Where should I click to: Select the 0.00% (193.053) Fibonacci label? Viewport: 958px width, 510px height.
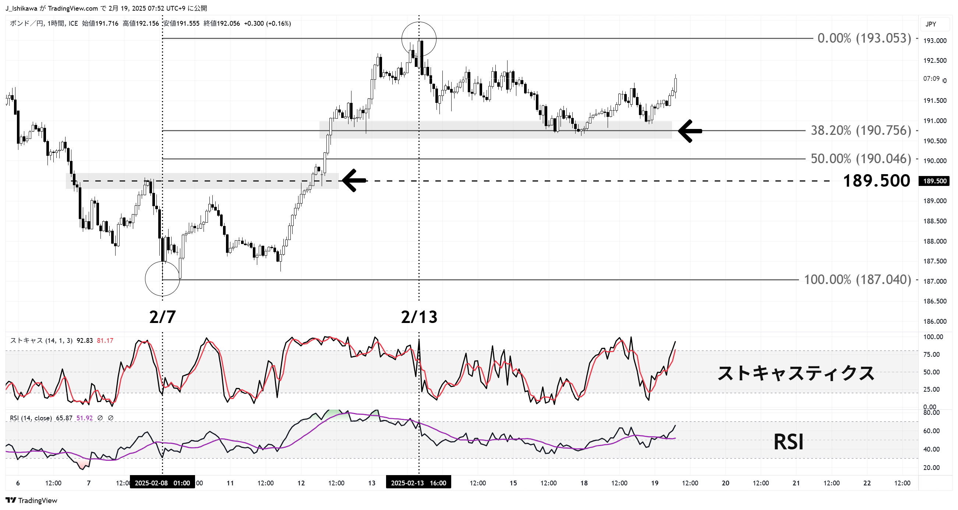864,38
